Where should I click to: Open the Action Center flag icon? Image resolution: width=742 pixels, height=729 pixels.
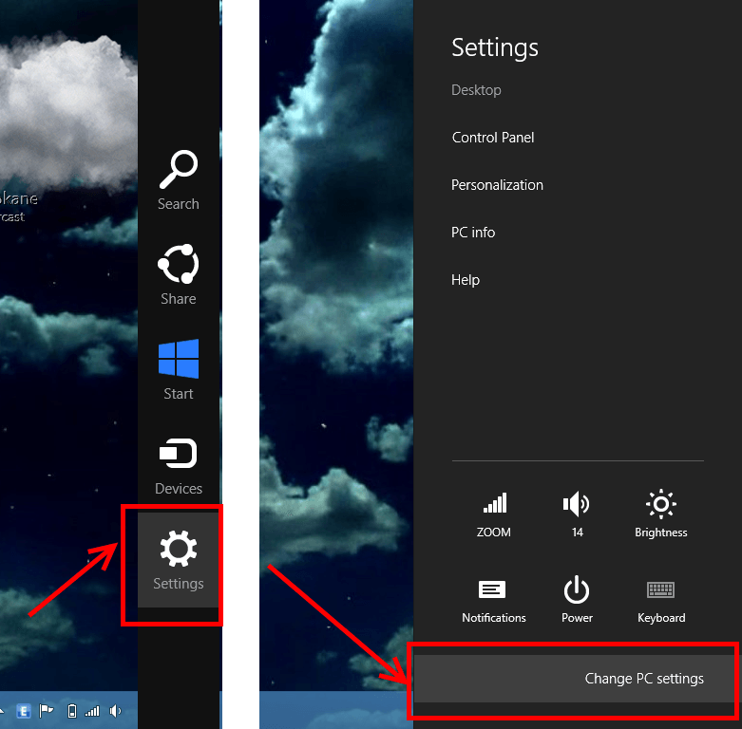47,711
